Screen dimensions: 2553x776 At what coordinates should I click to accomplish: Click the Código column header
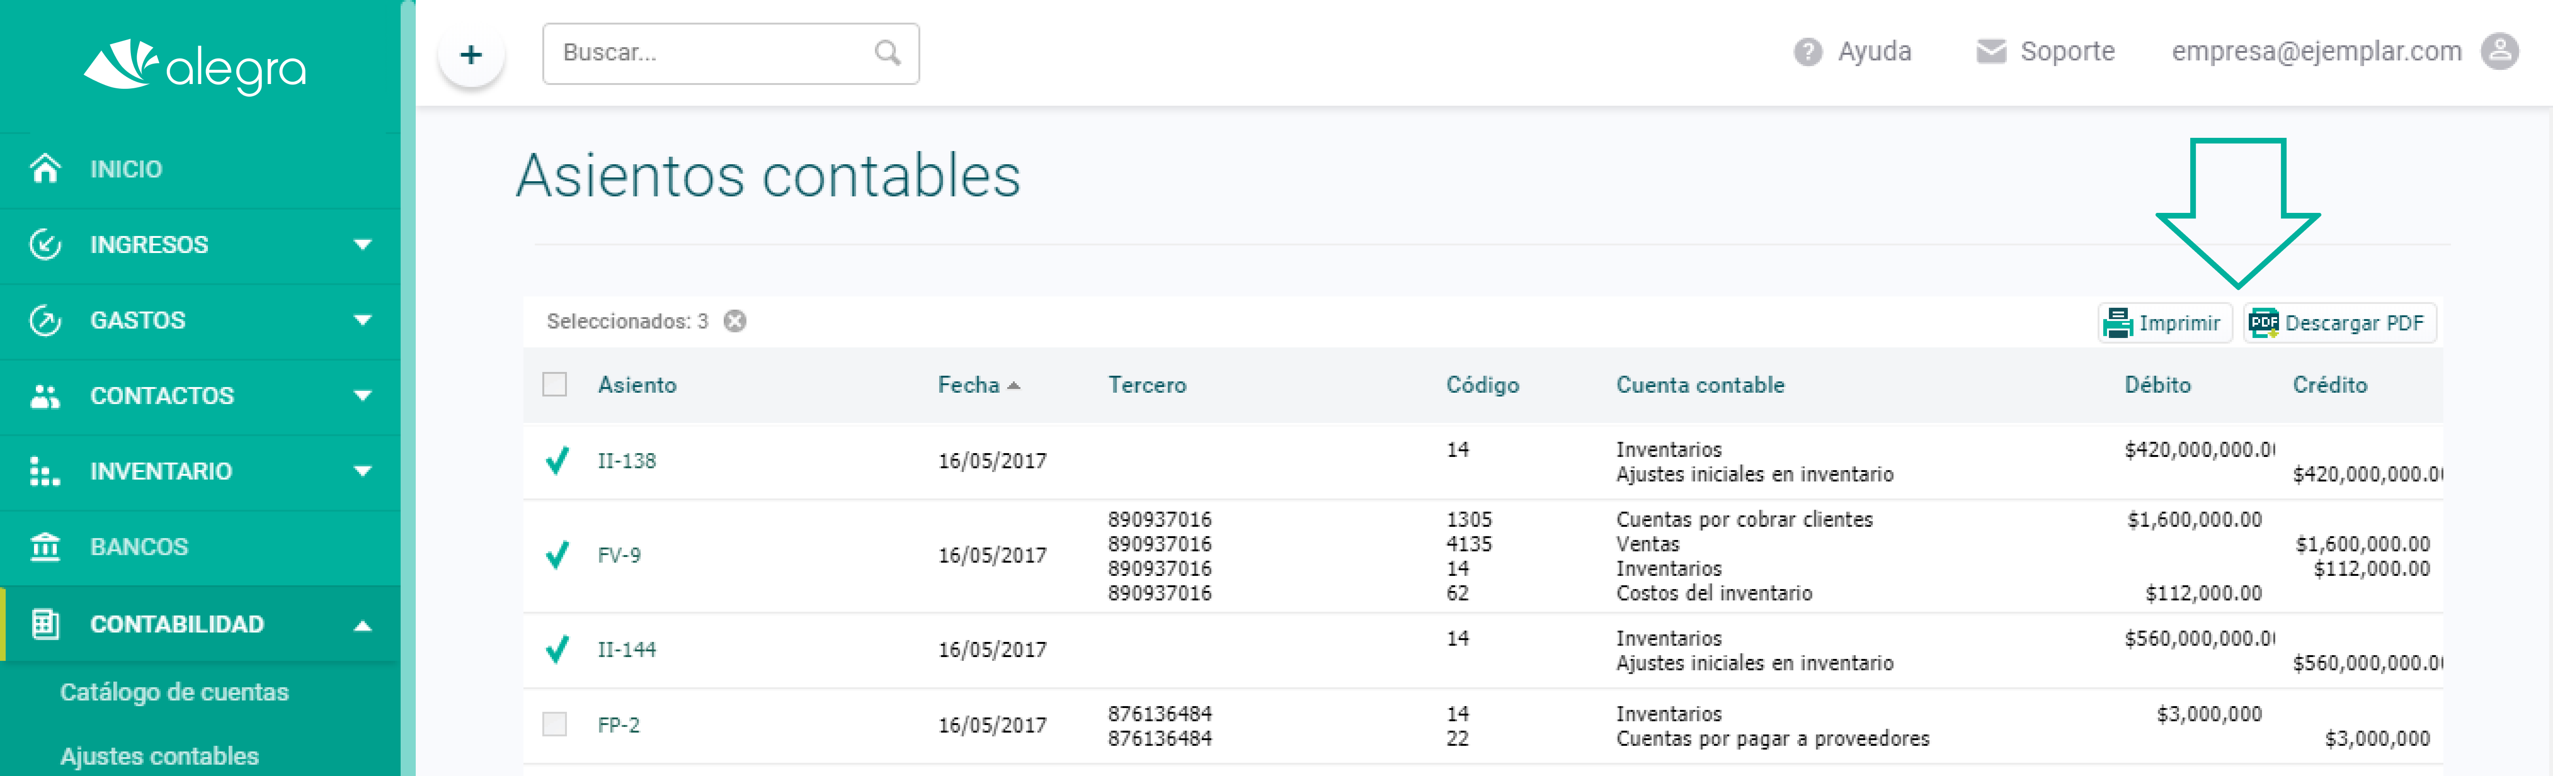pyautogui.click(x=1482, y=385)
